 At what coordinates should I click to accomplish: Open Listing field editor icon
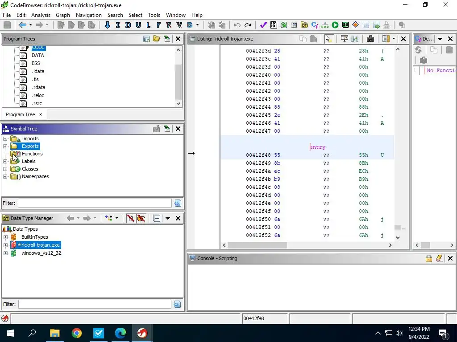344,39
